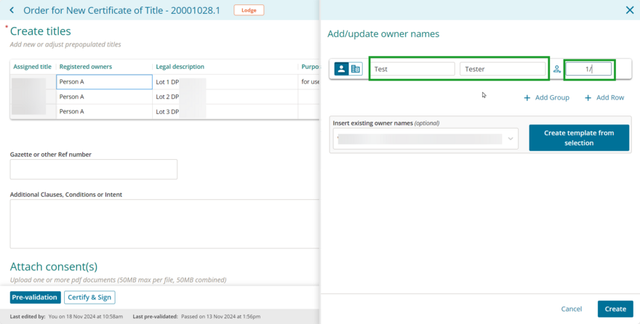Click the Lot 2 DP legal description cell
The width and height of the screenshot is (640, 324).
225,97
